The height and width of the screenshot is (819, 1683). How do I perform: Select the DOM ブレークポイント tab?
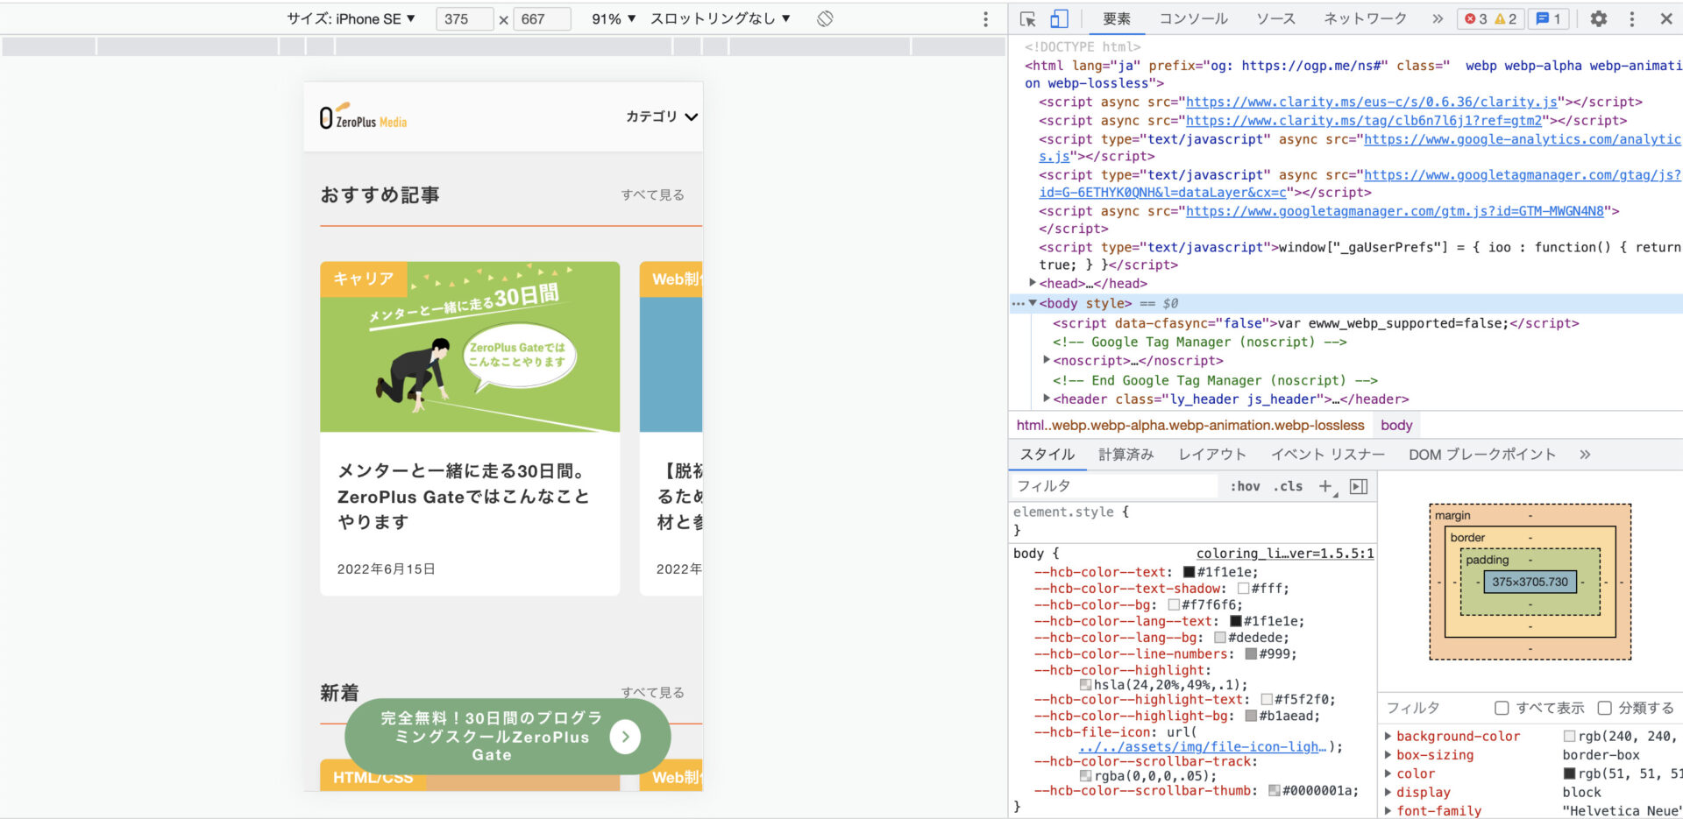click(x=1482, y=454)
